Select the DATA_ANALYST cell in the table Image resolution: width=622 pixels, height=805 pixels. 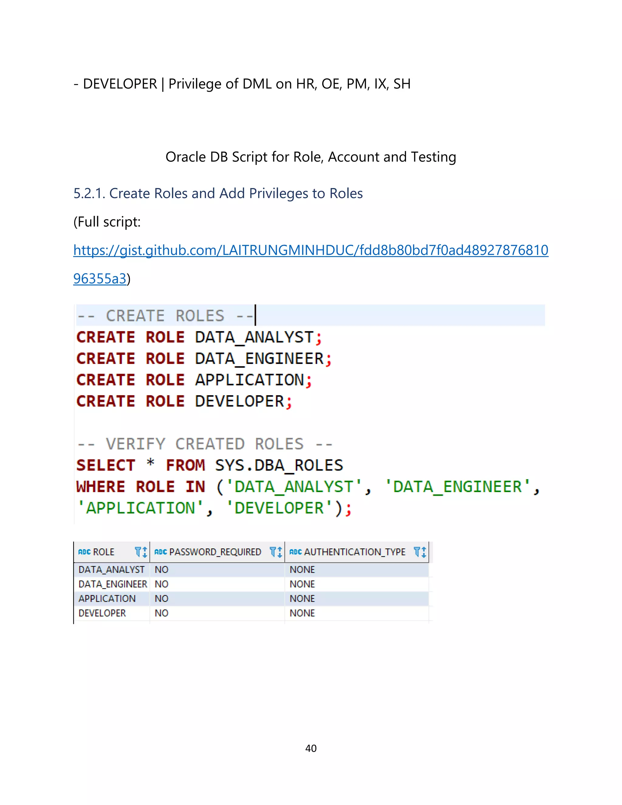(x=111, y=570)
